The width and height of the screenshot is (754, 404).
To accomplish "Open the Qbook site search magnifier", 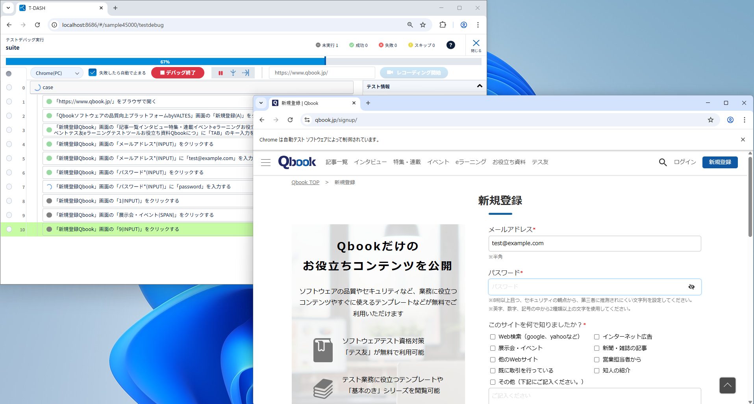I will click(x=663, y=162).
